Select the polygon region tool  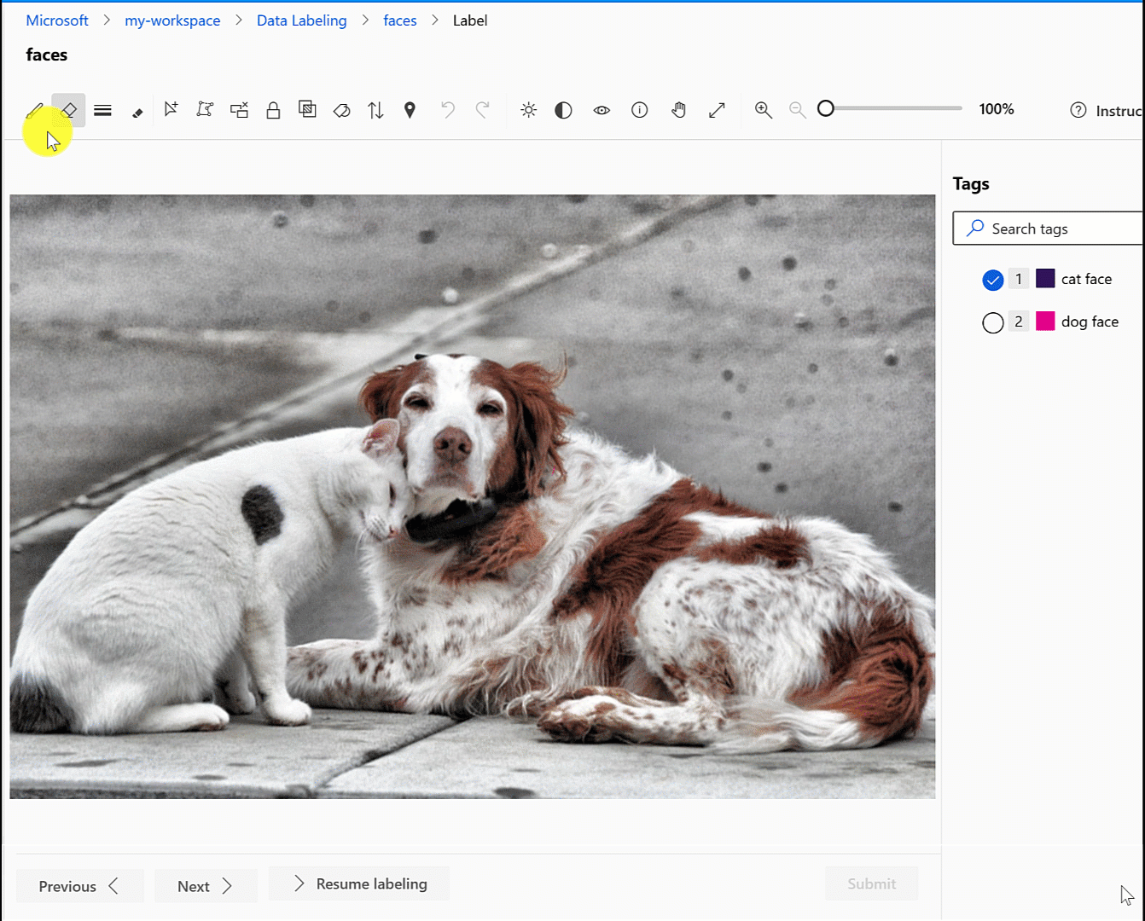point(205,109)
